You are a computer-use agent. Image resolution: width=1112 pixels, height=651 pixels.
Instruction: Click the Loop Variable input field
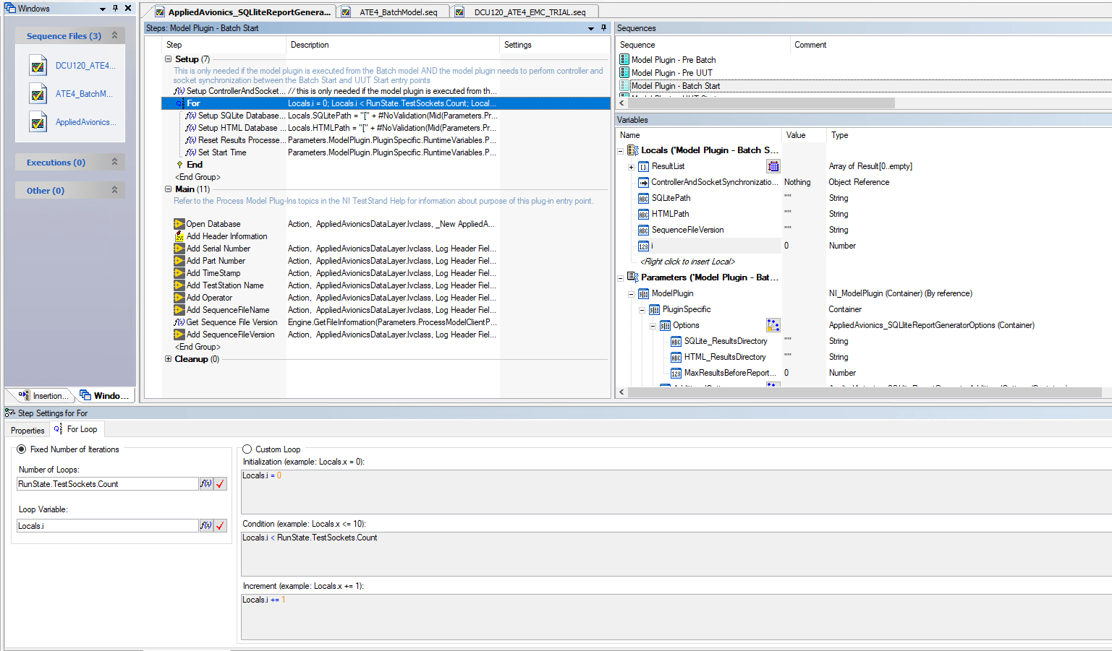[108, 526]
